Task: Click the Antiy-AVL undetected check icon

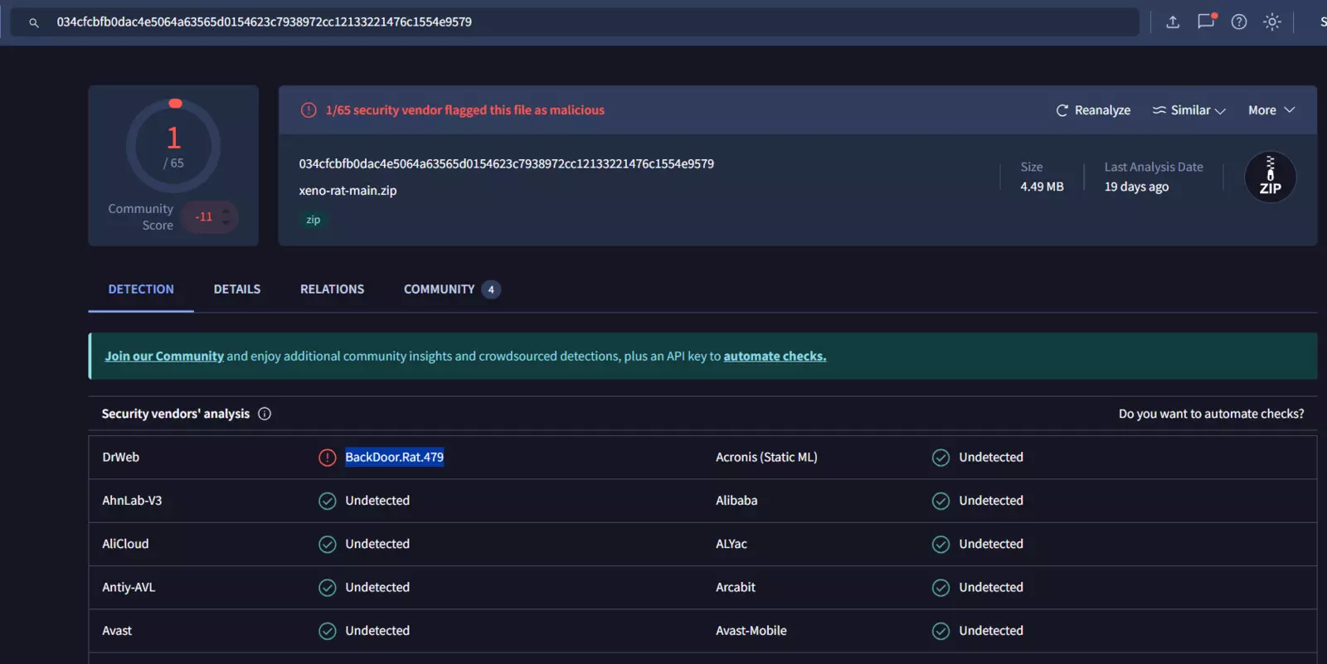Action: 328,588
